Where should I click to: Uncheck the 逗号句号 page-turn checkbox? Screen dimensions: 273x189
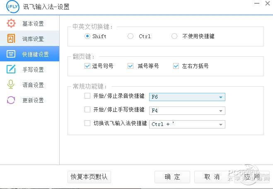87,66
